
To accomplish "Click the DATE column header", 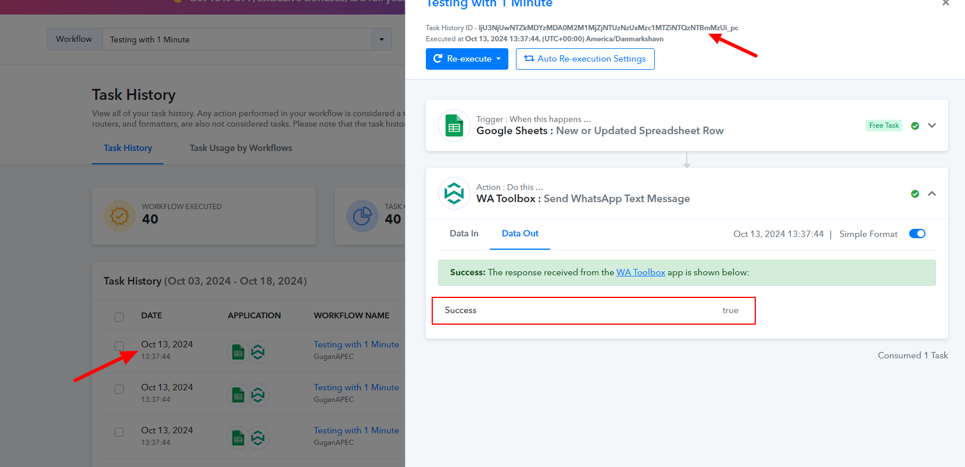I will pos(152,315).
